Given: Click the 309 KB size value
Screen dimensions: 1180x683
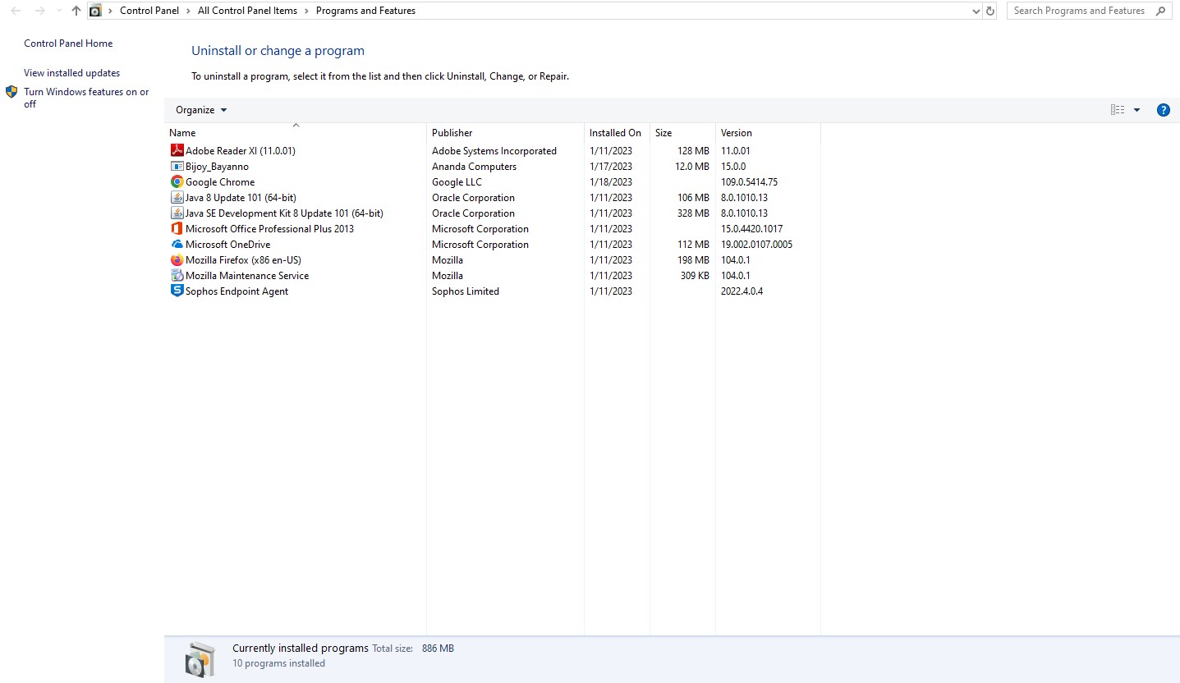Looking at the screenshot, I should (x=695, y=275).
